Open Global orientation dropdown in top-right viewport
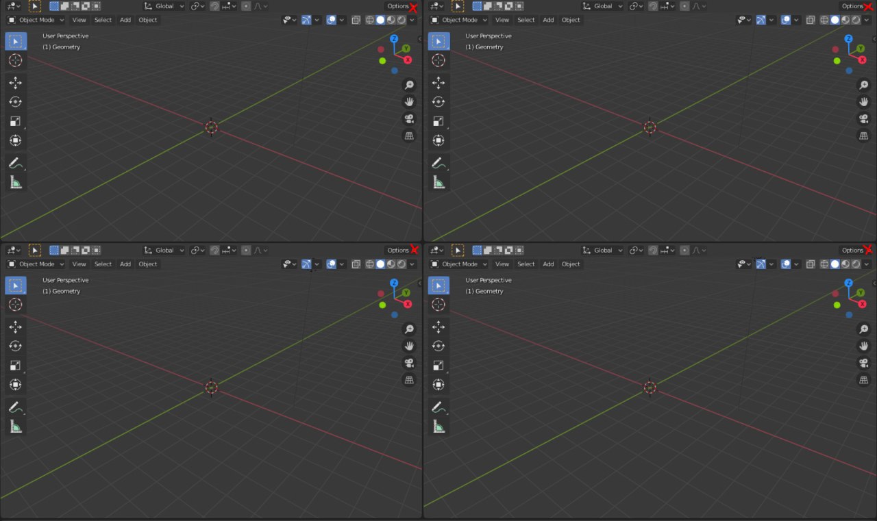877x521 pixels. pos(603,6)
